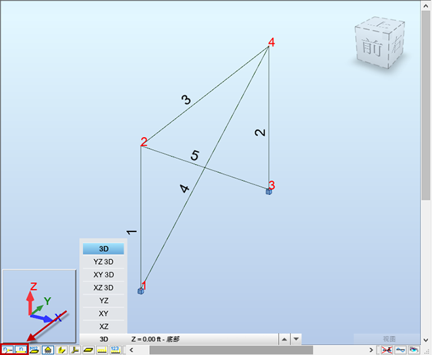Click vertical scrollbar down arrow
Screen dimensions: 432x355
[426, 340]
